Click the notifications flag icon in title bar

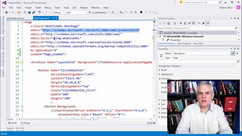[x=175, y=2]
